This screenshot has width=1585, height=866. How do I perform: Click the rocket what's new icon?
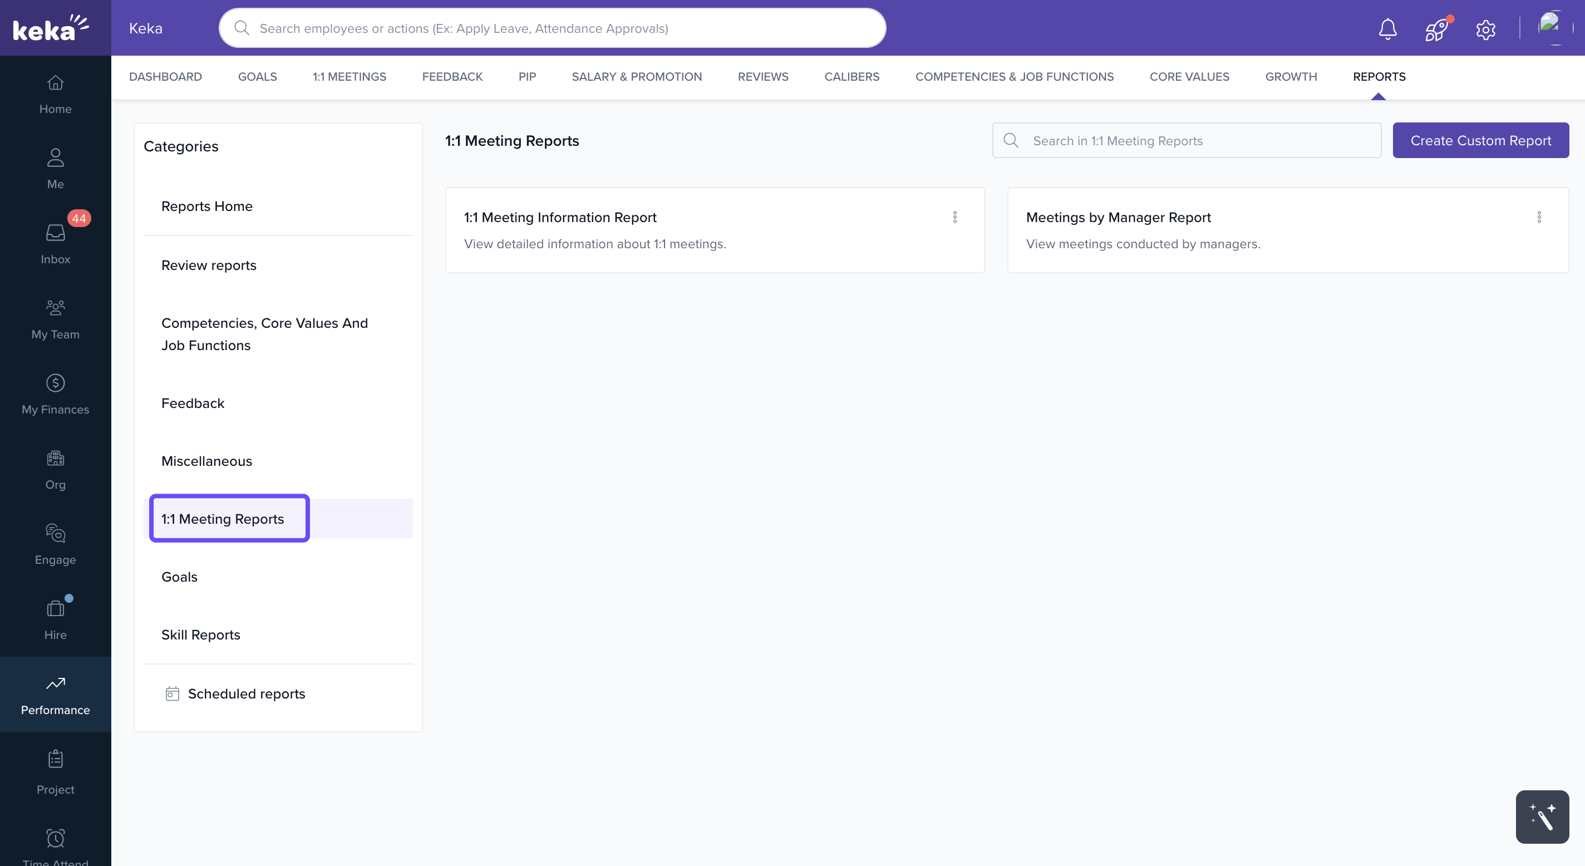coord(1436,29)
